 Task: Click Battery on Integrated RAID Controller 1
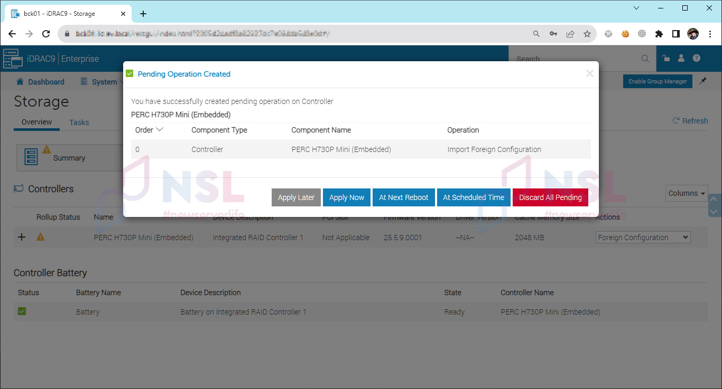(243, 312)
